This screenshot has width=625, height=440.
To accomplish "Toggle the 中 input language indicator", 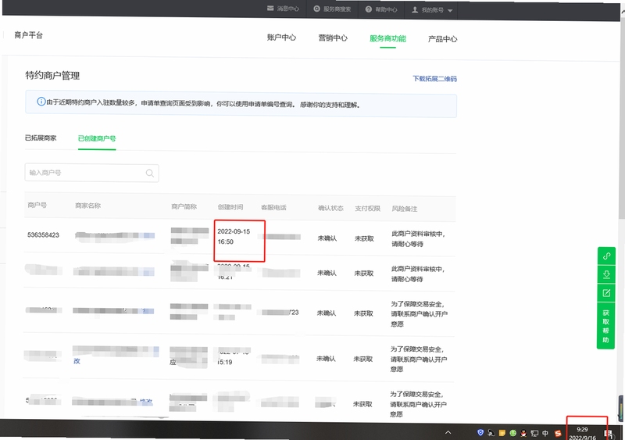I will click(545, 433).
